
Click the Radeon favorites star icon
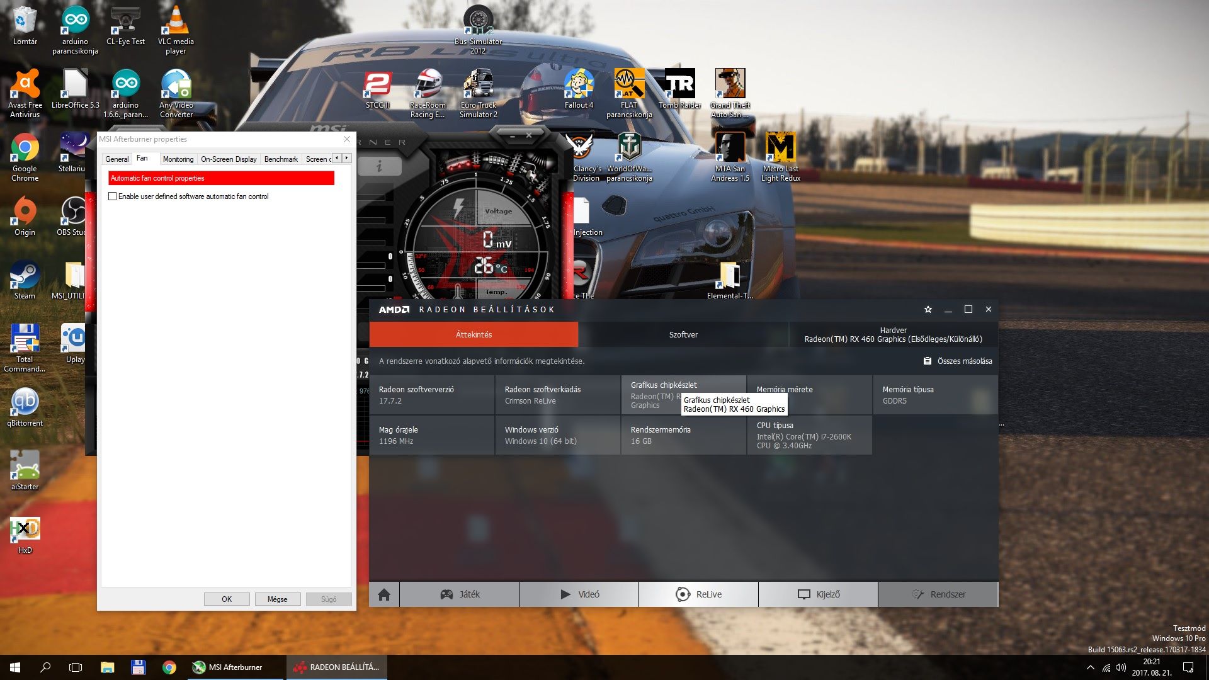pos(928,309)
